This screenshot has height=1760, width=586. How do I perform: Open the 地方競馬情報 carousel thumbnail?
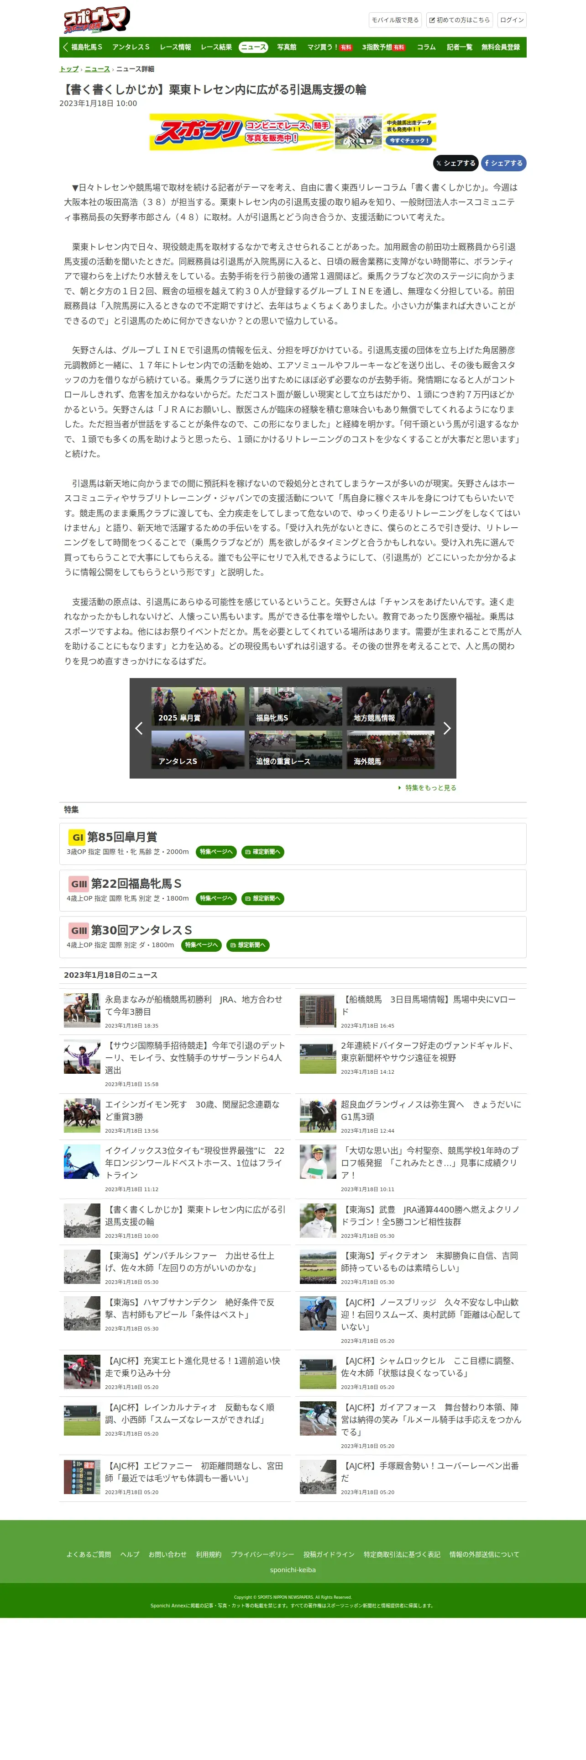390,706
